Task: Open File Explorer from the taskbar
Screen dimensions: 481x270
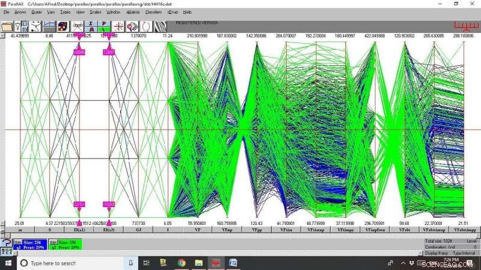Action: 199,263
